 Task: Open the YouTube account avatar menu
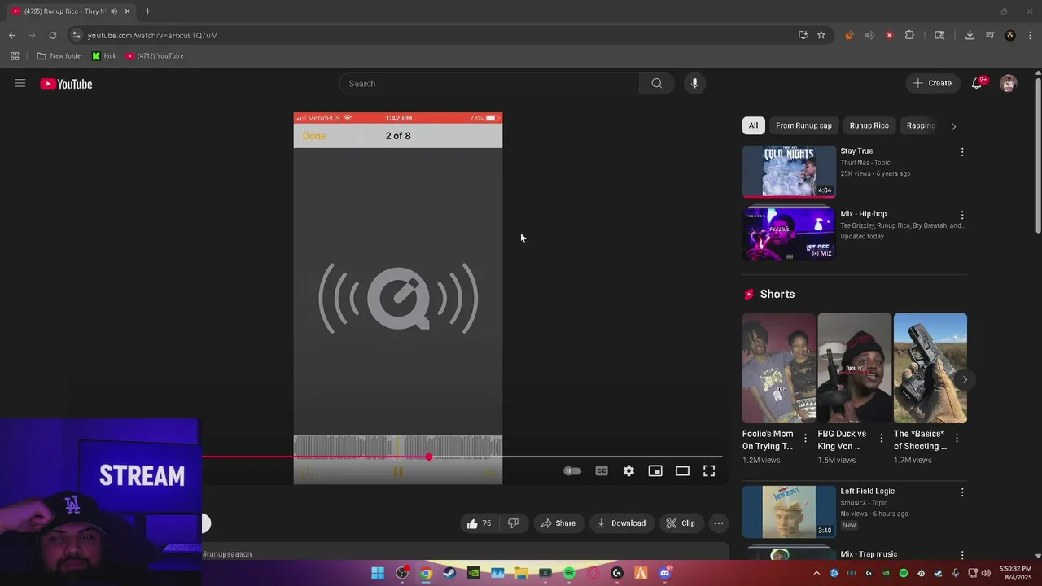click(x=1008, y=83)
